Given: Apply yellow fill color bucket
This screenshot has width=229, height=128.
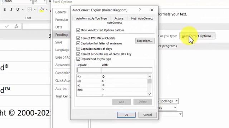Looking at the screenshot, I should [42, 10].
